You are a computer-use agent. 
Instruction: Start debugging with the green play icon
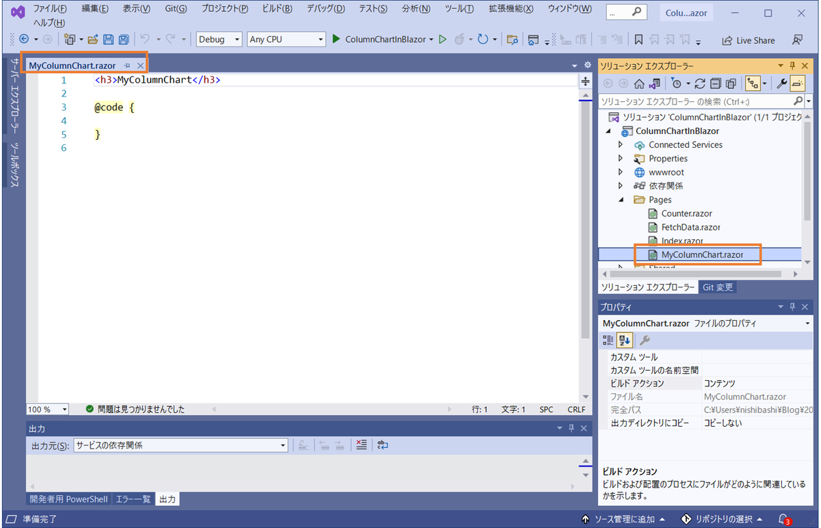pos(336,40)
